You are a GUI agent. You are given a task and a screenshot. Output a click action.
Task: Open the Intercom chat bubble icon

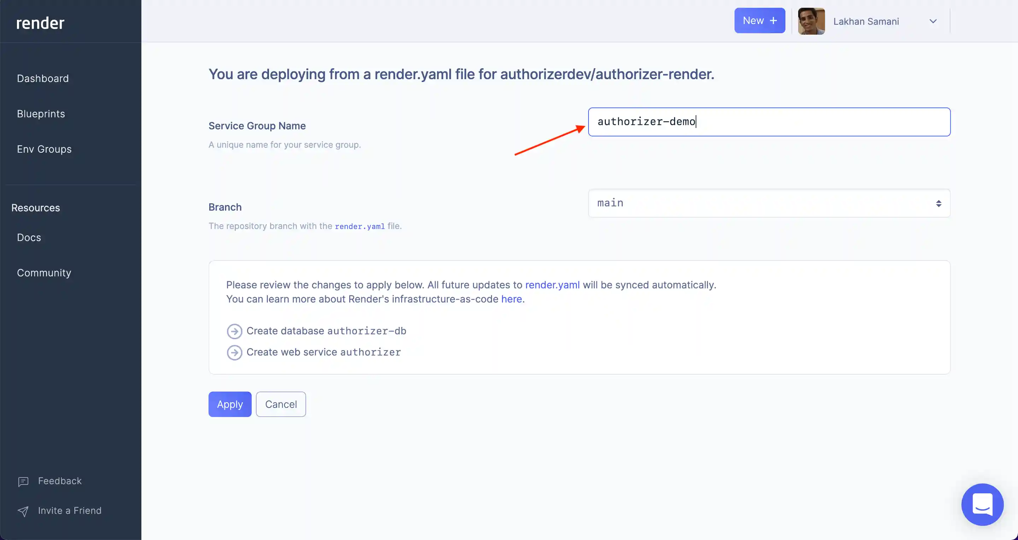(982, 504)
